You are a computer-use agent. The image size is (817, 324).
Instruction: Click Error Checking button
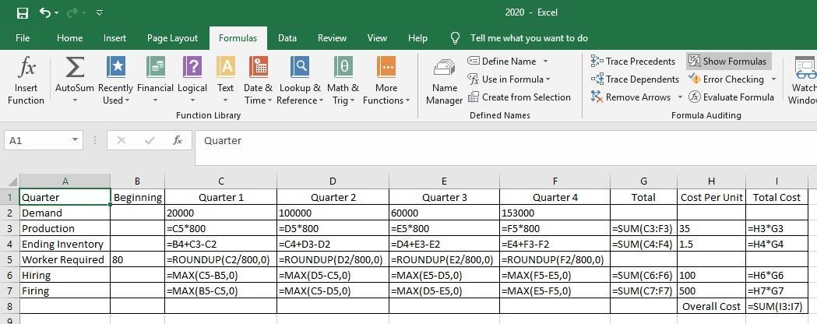pos(727,79)
